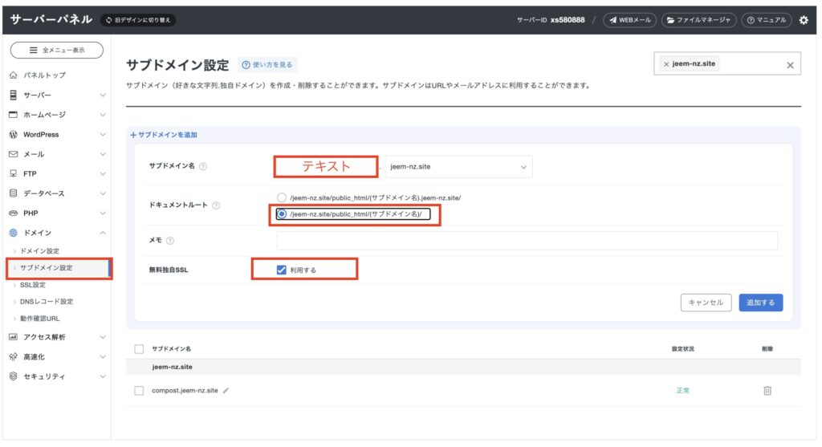Expand the WordPress sidebar menu

[56, 135]
